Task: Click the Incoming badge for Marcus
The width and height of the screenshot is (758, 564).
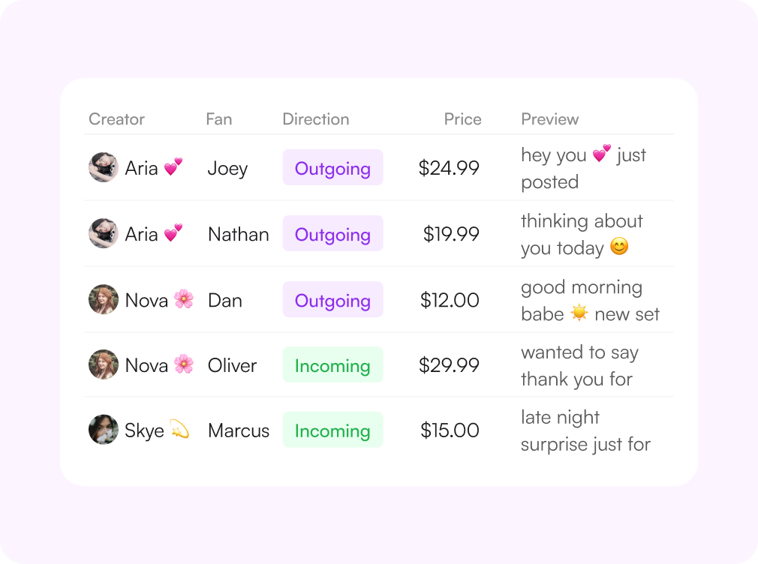Action: [332, 430]
